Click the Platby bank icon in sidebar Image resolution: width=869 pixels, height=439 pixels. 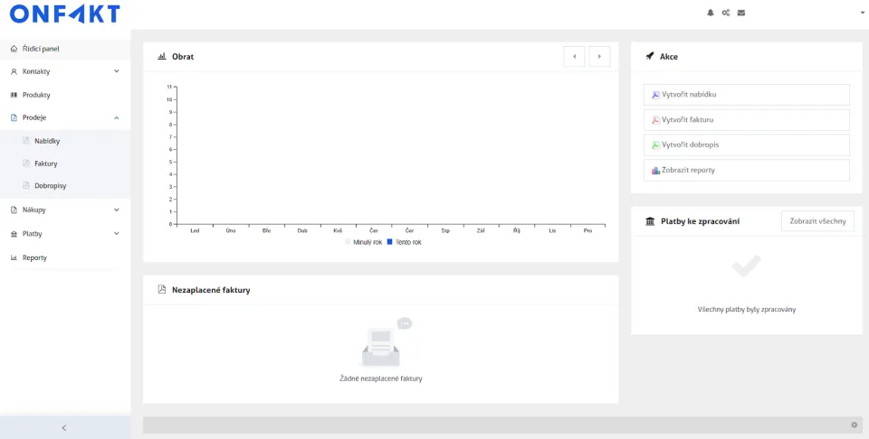14,234
